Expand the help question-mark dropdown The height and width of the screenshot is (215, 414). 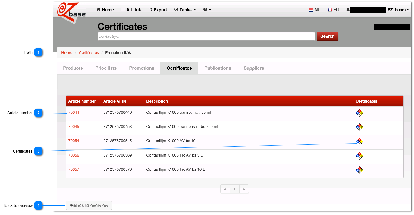click(207, 10)
